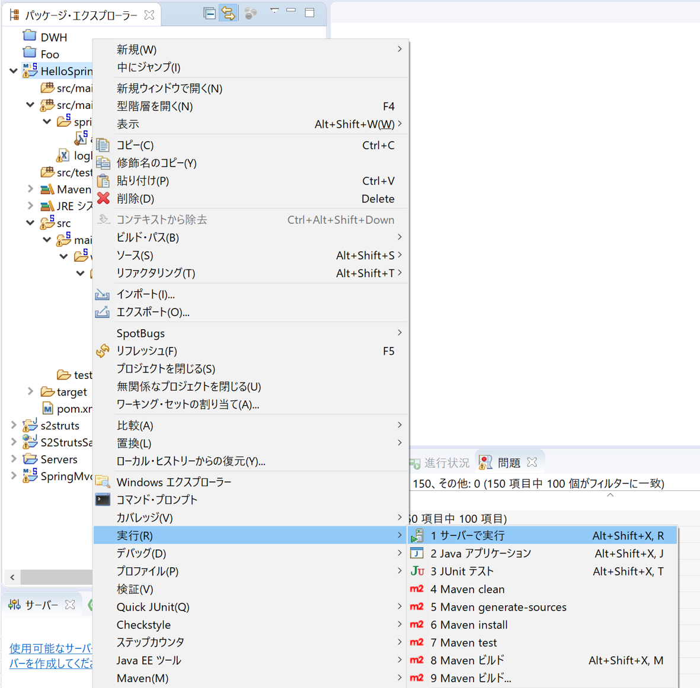Image resolution: width=700 pixels, height=688 pixels.
Task: Select the DWH project folder
Action: point(45,37)
